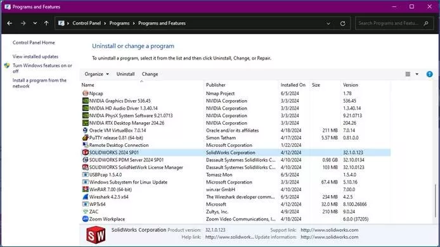The width and height of the screenshot is (440, 247).
Task: Click the Zoom Workplace icon
Action: (x=86, y=219)
